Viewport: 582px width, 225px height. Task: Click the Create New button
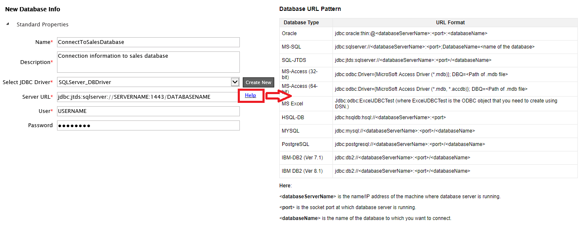pos(258,82)
